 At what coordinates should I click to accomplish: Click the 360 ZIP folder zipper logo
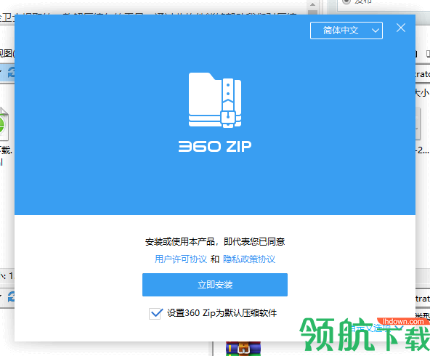pos(215,100)
